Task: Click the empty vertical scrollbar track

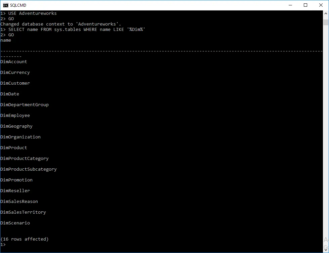Action: [x=326, y=134]
